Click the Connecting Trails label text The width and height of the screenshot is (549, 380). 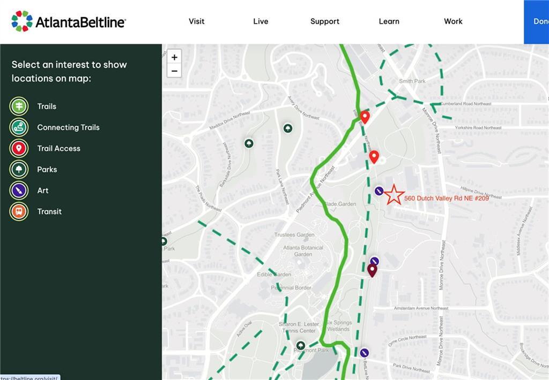(68, 127)
